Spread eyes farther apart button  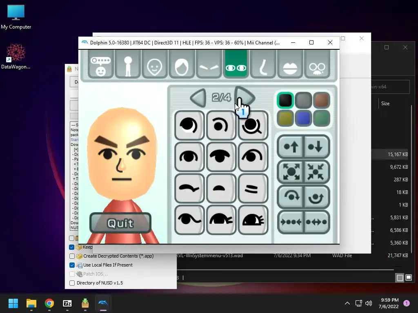(x=316, y=222)
